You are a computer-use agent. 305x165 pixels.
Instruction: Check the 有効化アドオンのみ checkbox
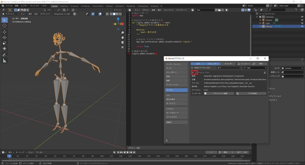point(192,68)
